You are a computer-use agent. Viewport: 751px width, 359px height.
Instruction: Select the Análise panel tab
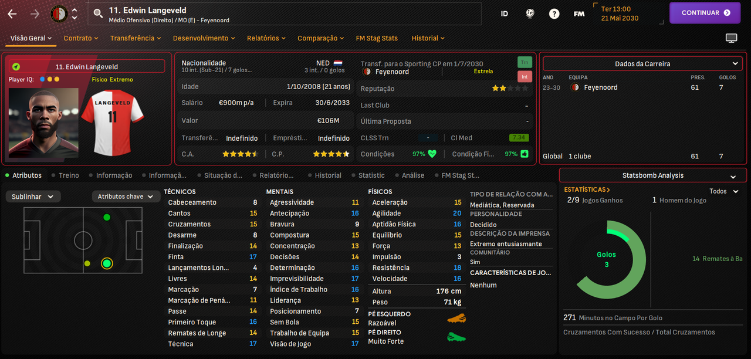[x=409, y=175]
